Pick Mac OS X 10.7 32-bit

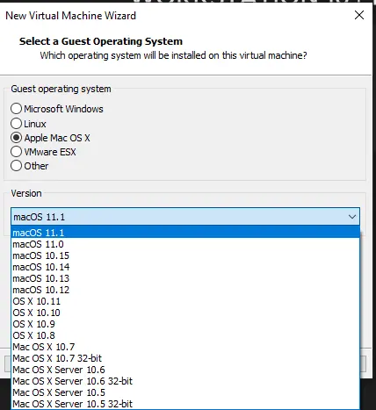[185, 358]
